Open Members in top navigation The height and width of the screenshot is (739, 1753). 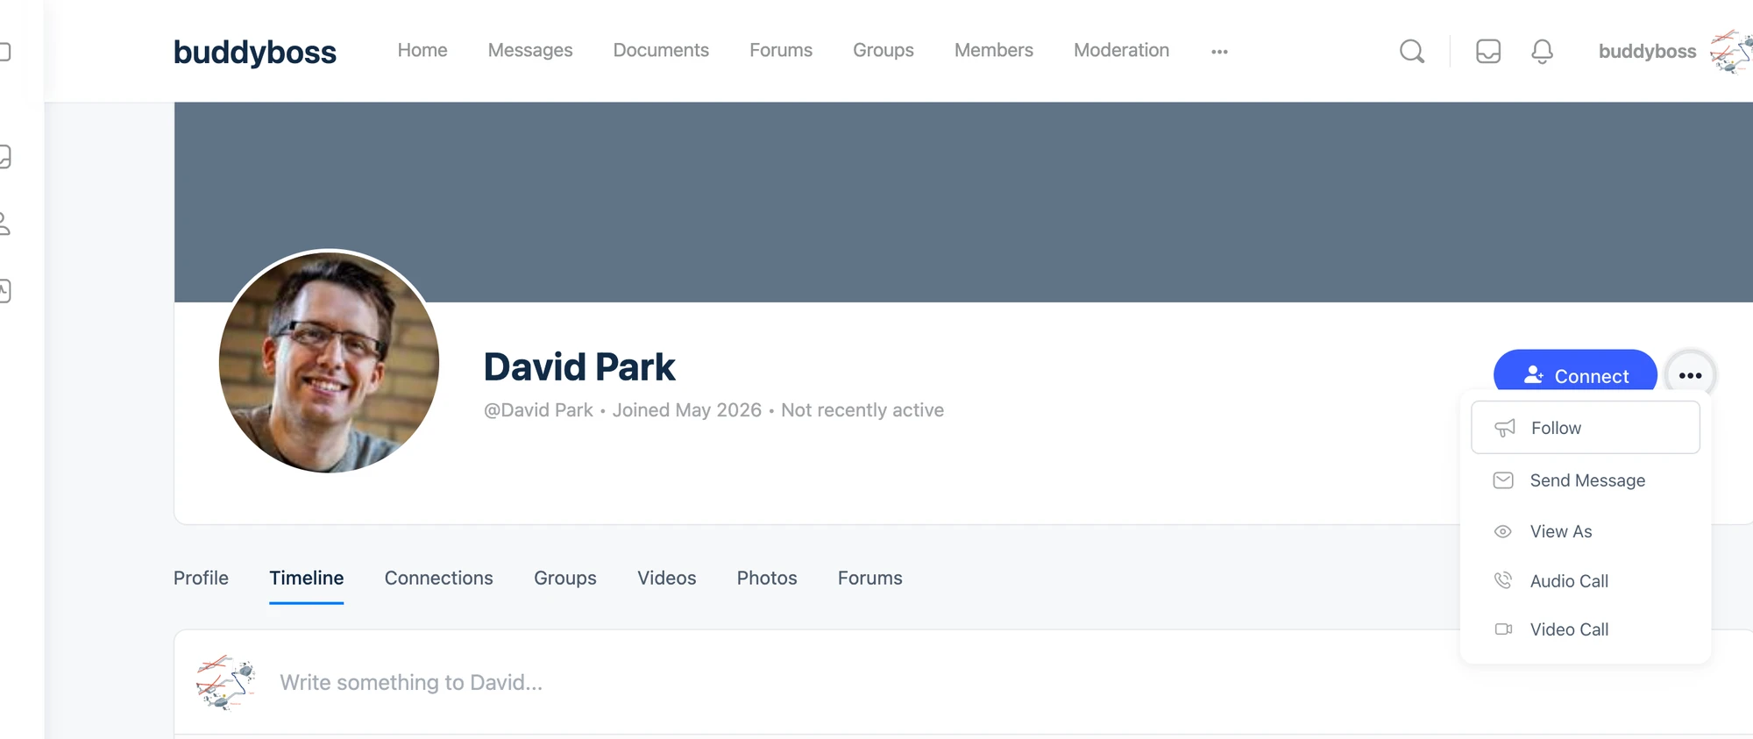pos(994,50)
